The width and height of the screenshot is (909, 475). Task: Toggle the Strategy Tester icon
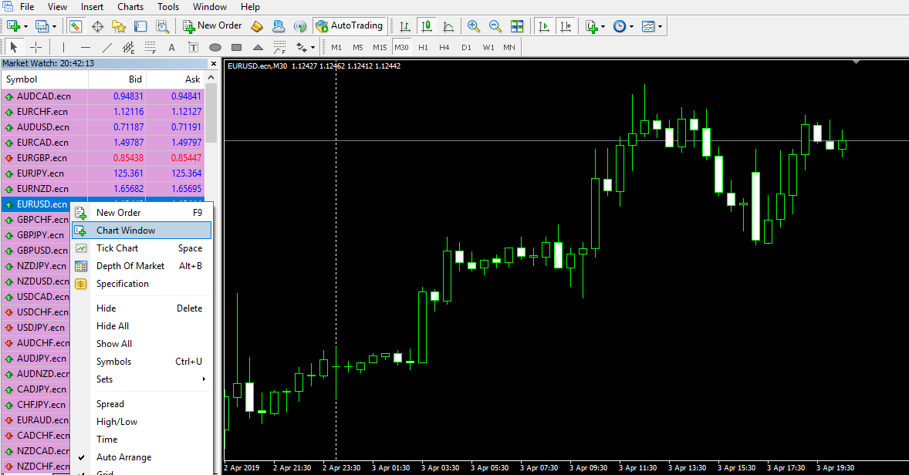pyautogui.click(x=162, y=26)
